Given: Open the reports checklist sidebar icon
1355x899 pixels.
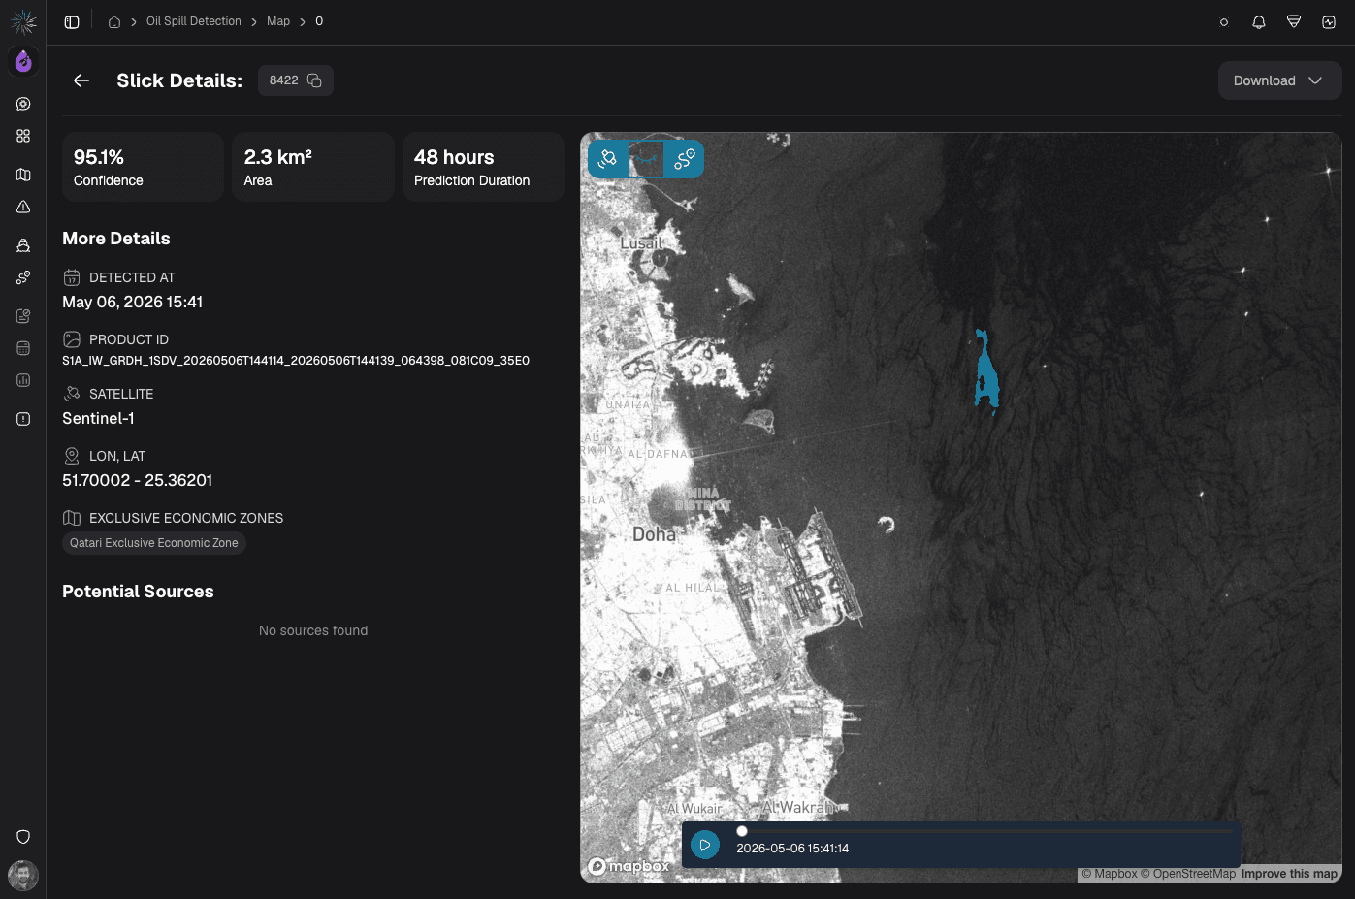Looking at the screenshot, I should click(x=23, y=316).
